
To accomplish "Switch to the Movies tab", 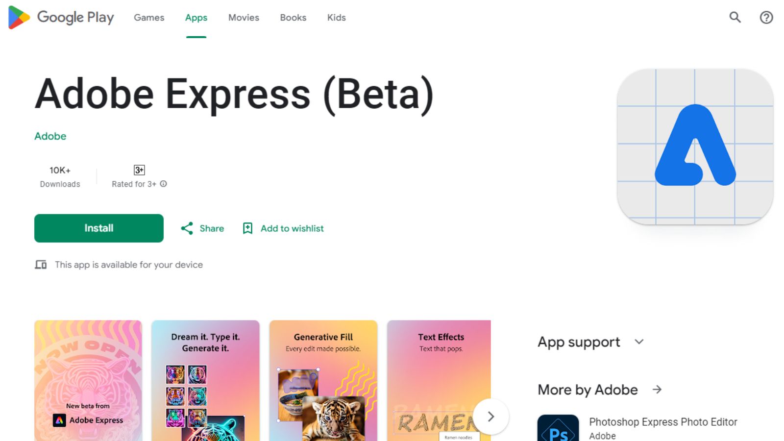I will (244, 18).
